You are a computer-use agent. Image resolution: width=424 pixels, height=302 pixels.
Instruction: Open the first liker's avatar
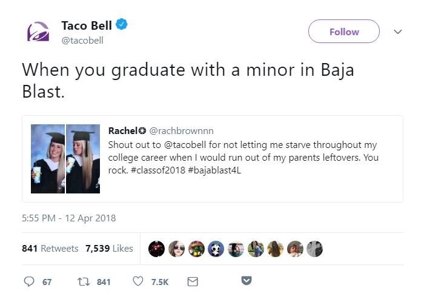tap(156, 248)
